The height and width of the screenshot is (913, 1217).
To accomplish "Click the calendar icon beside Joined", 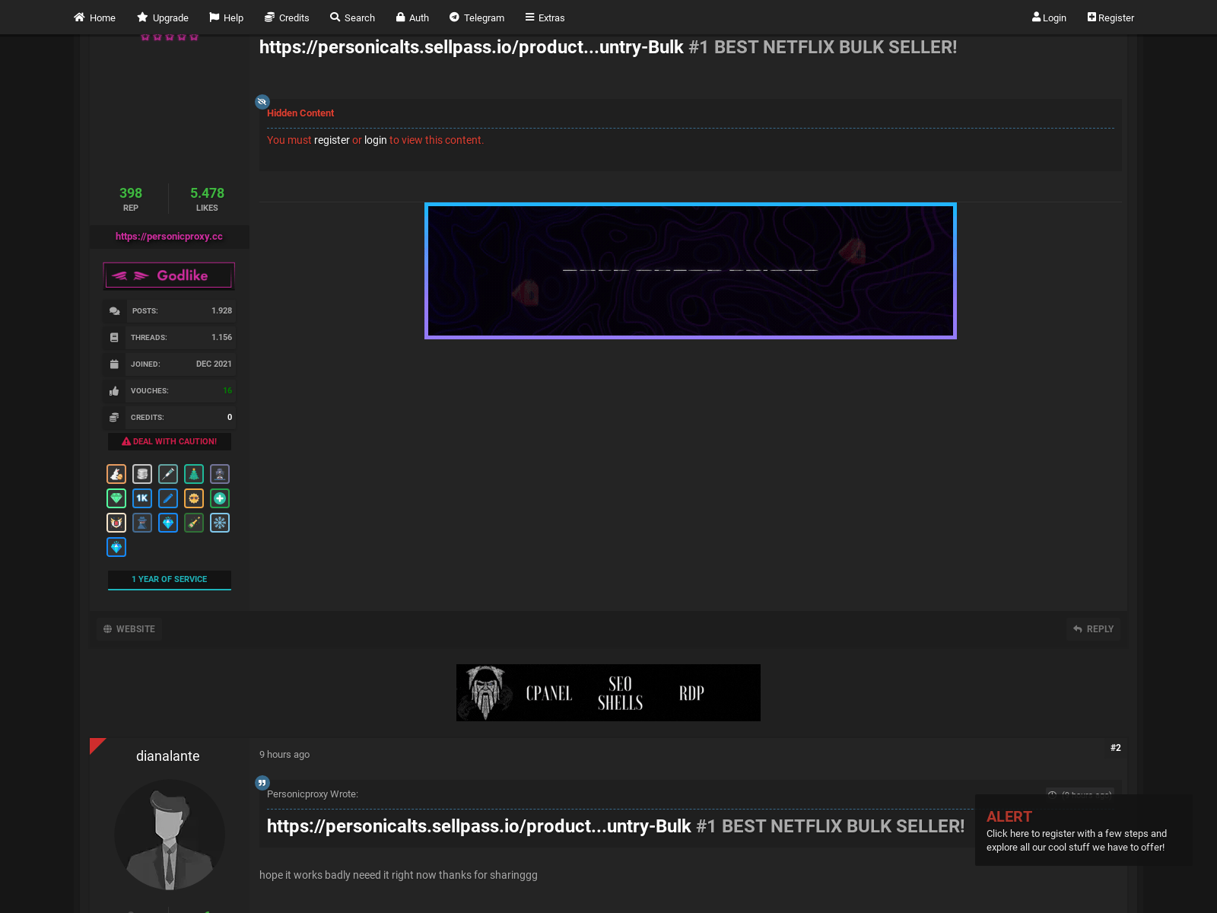I will pyautogui.click(x=114, y=364).
